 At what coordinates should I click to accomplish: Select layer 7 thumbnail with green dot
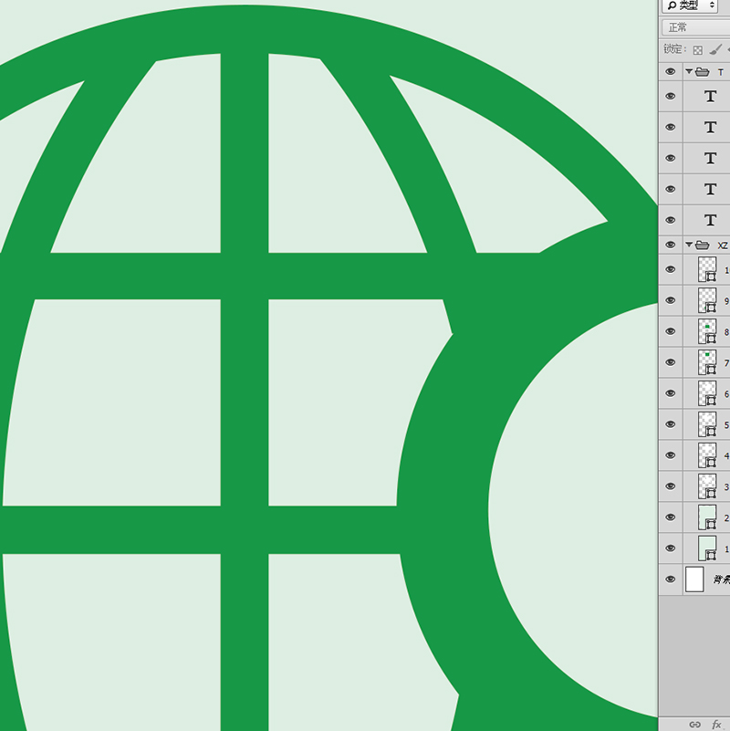pyautogui.click(x=707, y=362)
